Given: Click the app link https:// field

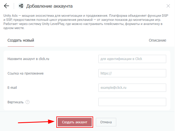Looking at the screenshot, I should [132, 73].
